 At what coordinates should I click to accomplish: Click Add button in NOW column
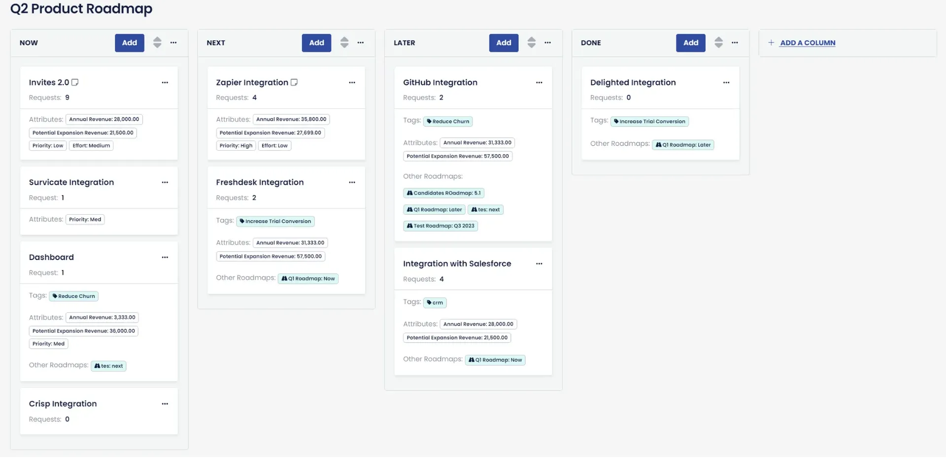130,43
